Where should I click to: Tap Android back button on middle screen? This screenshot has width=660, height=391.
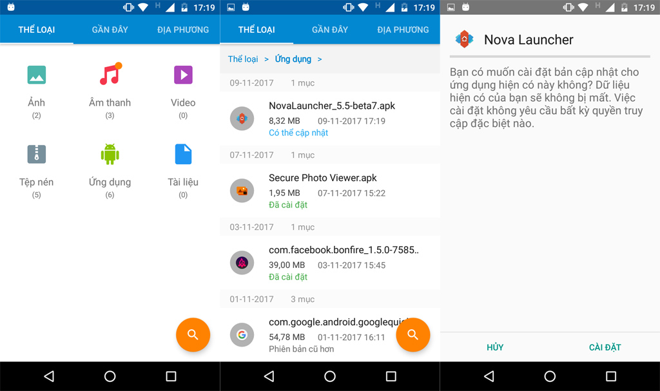269,376
